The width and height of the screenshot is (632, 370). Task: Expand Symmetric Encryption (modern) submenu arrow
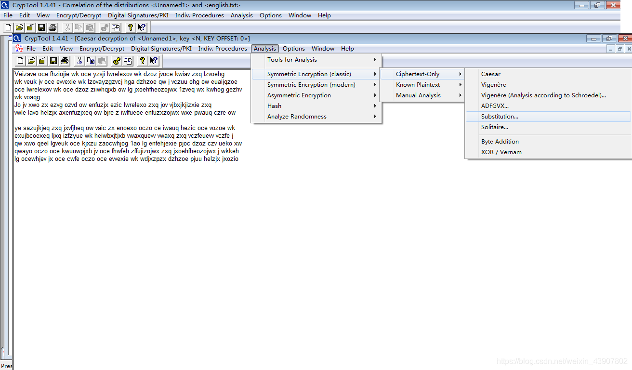tap(375, 85)
